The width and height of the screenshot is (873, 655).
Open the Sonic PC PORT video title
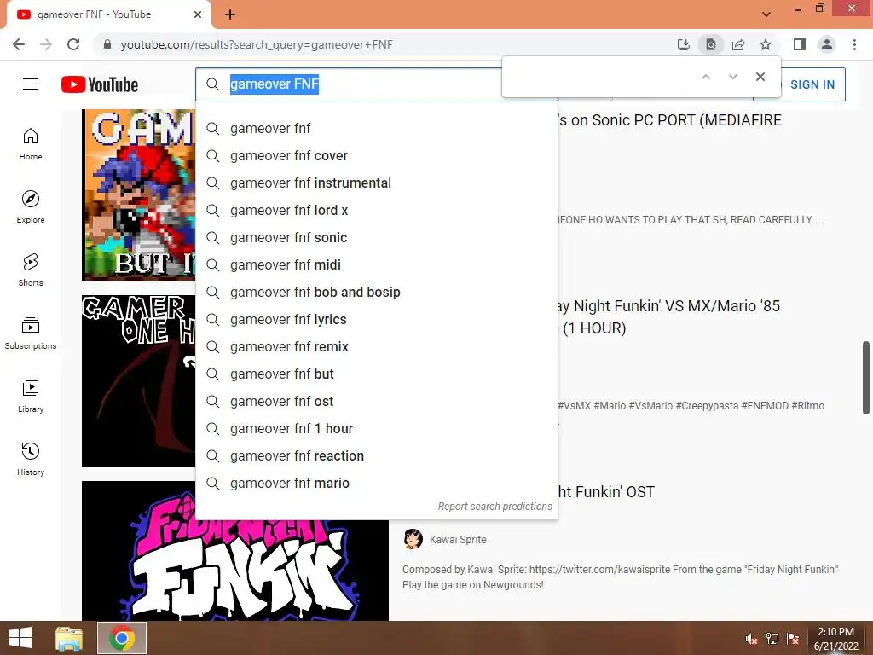point(670,120)
